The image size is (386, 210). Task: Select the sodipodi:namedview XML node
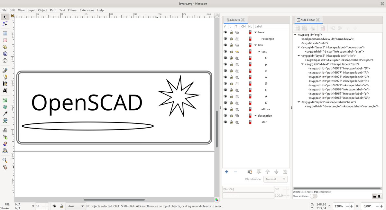point(327,39)
